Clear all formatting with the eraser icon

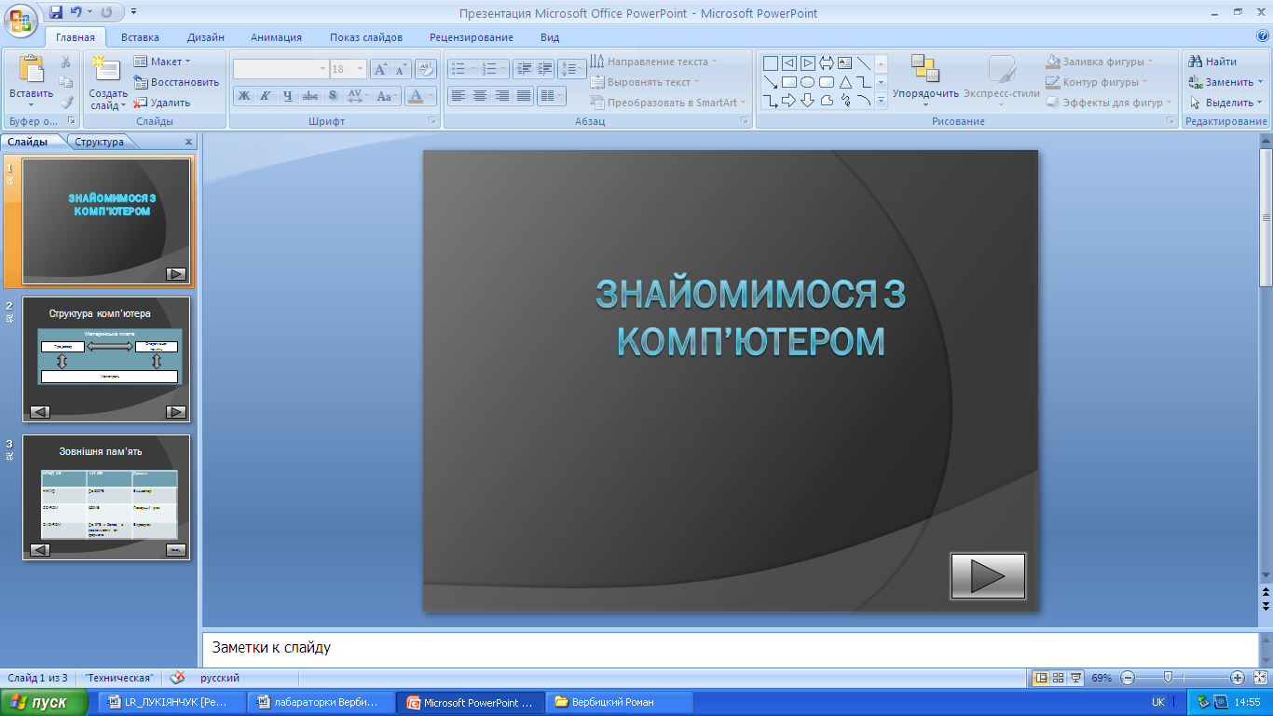click(x=426, y=69)
